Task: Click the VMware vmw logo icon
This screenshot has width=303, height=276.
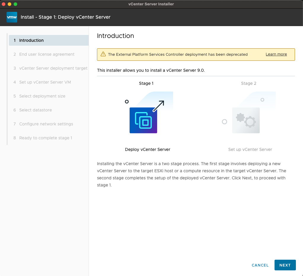Action: (x=12, y=17)
